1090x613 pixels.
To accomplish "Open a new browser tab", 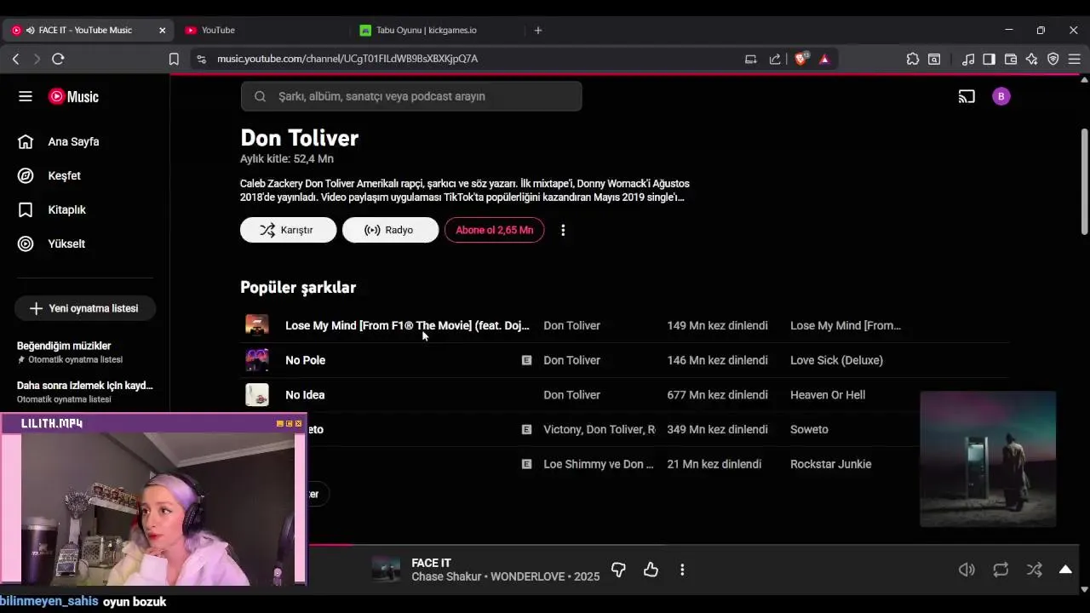I will coord(538,30).
